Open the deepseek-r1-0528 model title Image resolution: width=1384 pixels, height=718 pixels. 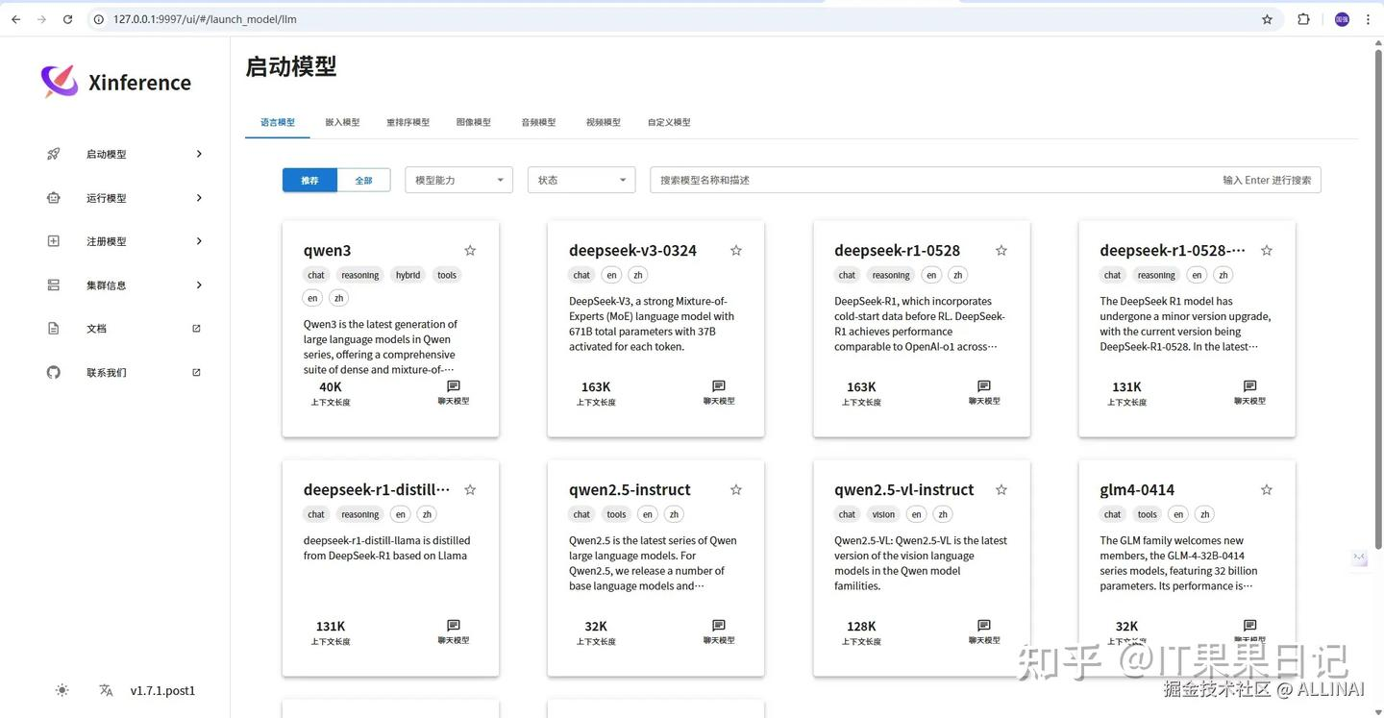click(x=897, y=251)
